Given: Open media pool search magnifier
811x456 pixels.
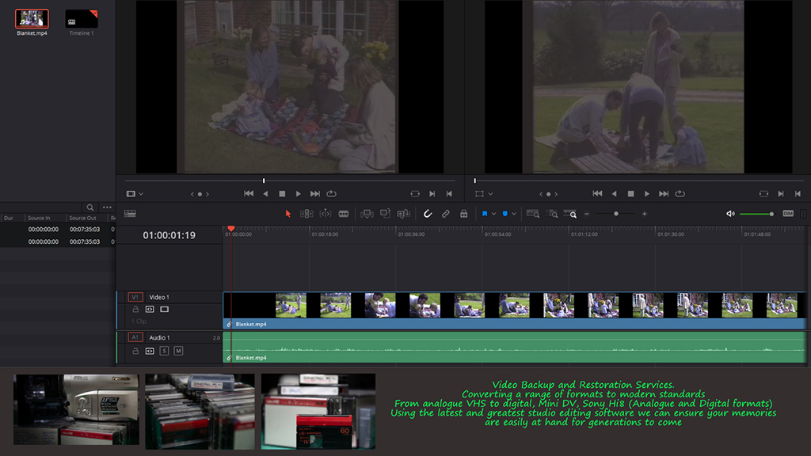Looking at the screenshot, I should pos(91,207).
